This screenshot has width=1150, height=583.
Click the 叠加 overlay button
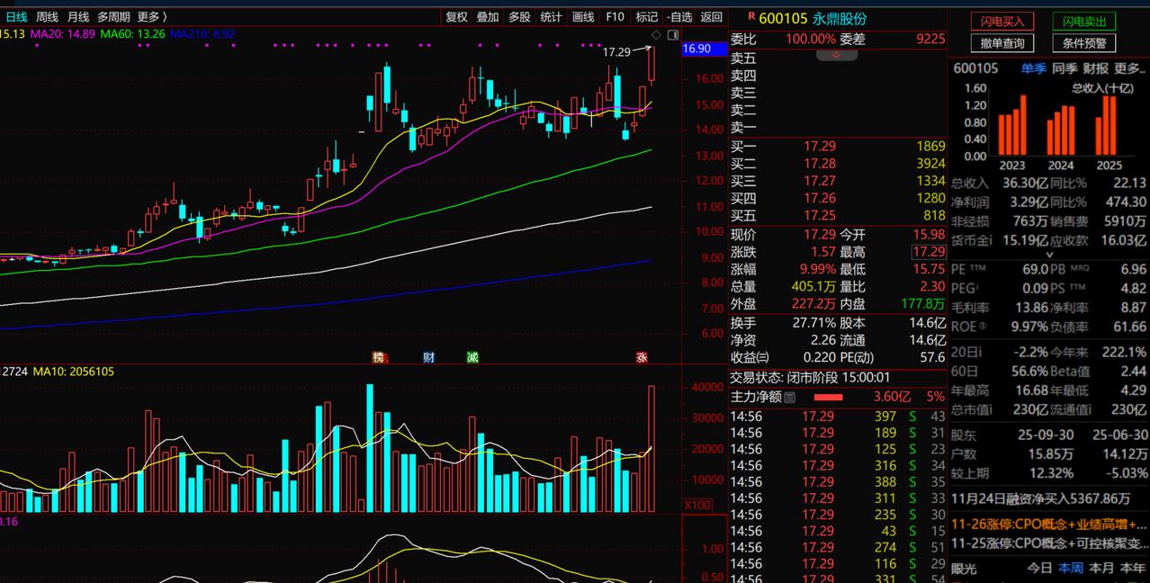point(488,17)
